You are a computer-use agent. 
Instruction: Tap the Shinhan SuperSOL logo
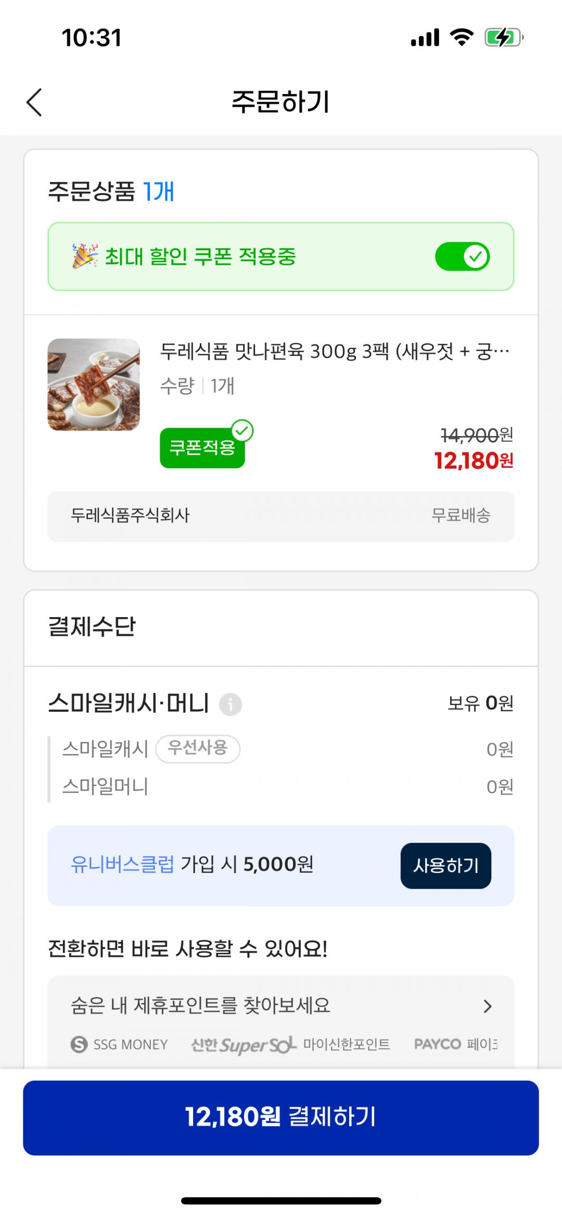click(243, 1044)
